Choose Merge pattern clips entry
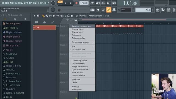Screen dimensions: 176x99 point(82,67)
